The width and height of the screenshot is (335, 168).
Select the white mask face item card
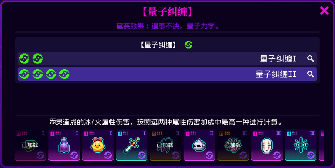click(x=267, y=145)
